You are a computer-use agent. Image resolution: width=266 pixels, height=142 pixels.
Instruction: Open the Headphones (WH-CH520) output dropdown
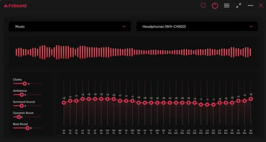pyautogui.click(x=197, y=27)
